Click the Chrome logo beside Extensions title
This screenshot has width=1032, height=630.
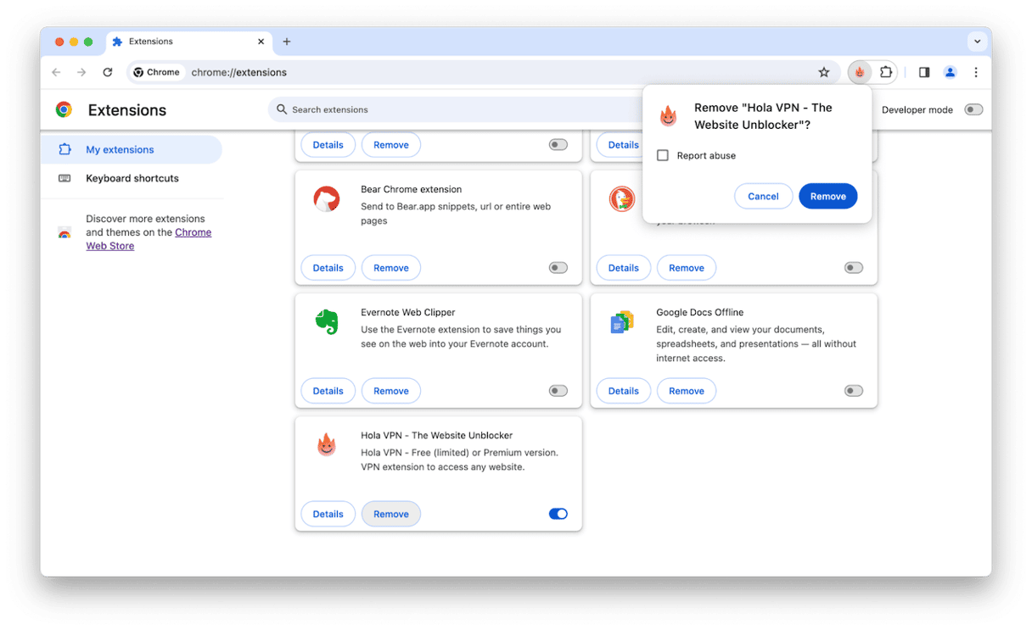(x=64, y=109)
